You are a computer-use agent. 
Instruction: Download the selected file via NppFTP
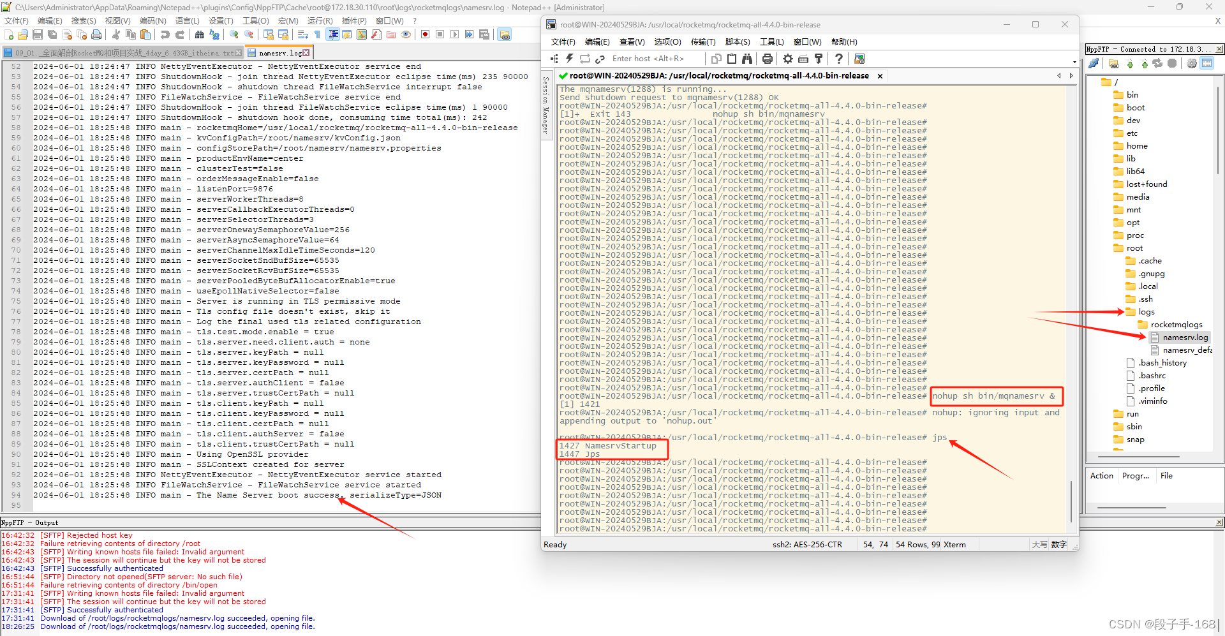(x=1129, y=63)
